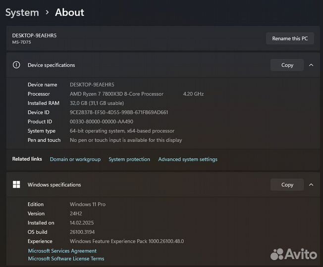Image resolution: width=323 pixels, height=267 pixels.
Task: Open the System protection link
Action: tap(129, 159)
